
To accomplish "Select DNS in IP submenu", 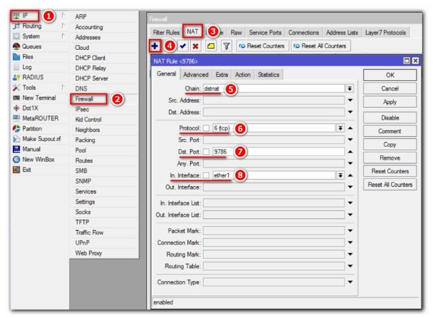I will pyautogui.click(x=81, y=89).
